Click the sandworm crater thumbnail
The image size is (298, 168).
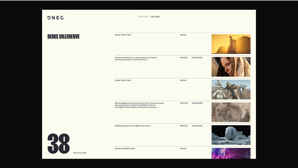[x=231, y=112]
